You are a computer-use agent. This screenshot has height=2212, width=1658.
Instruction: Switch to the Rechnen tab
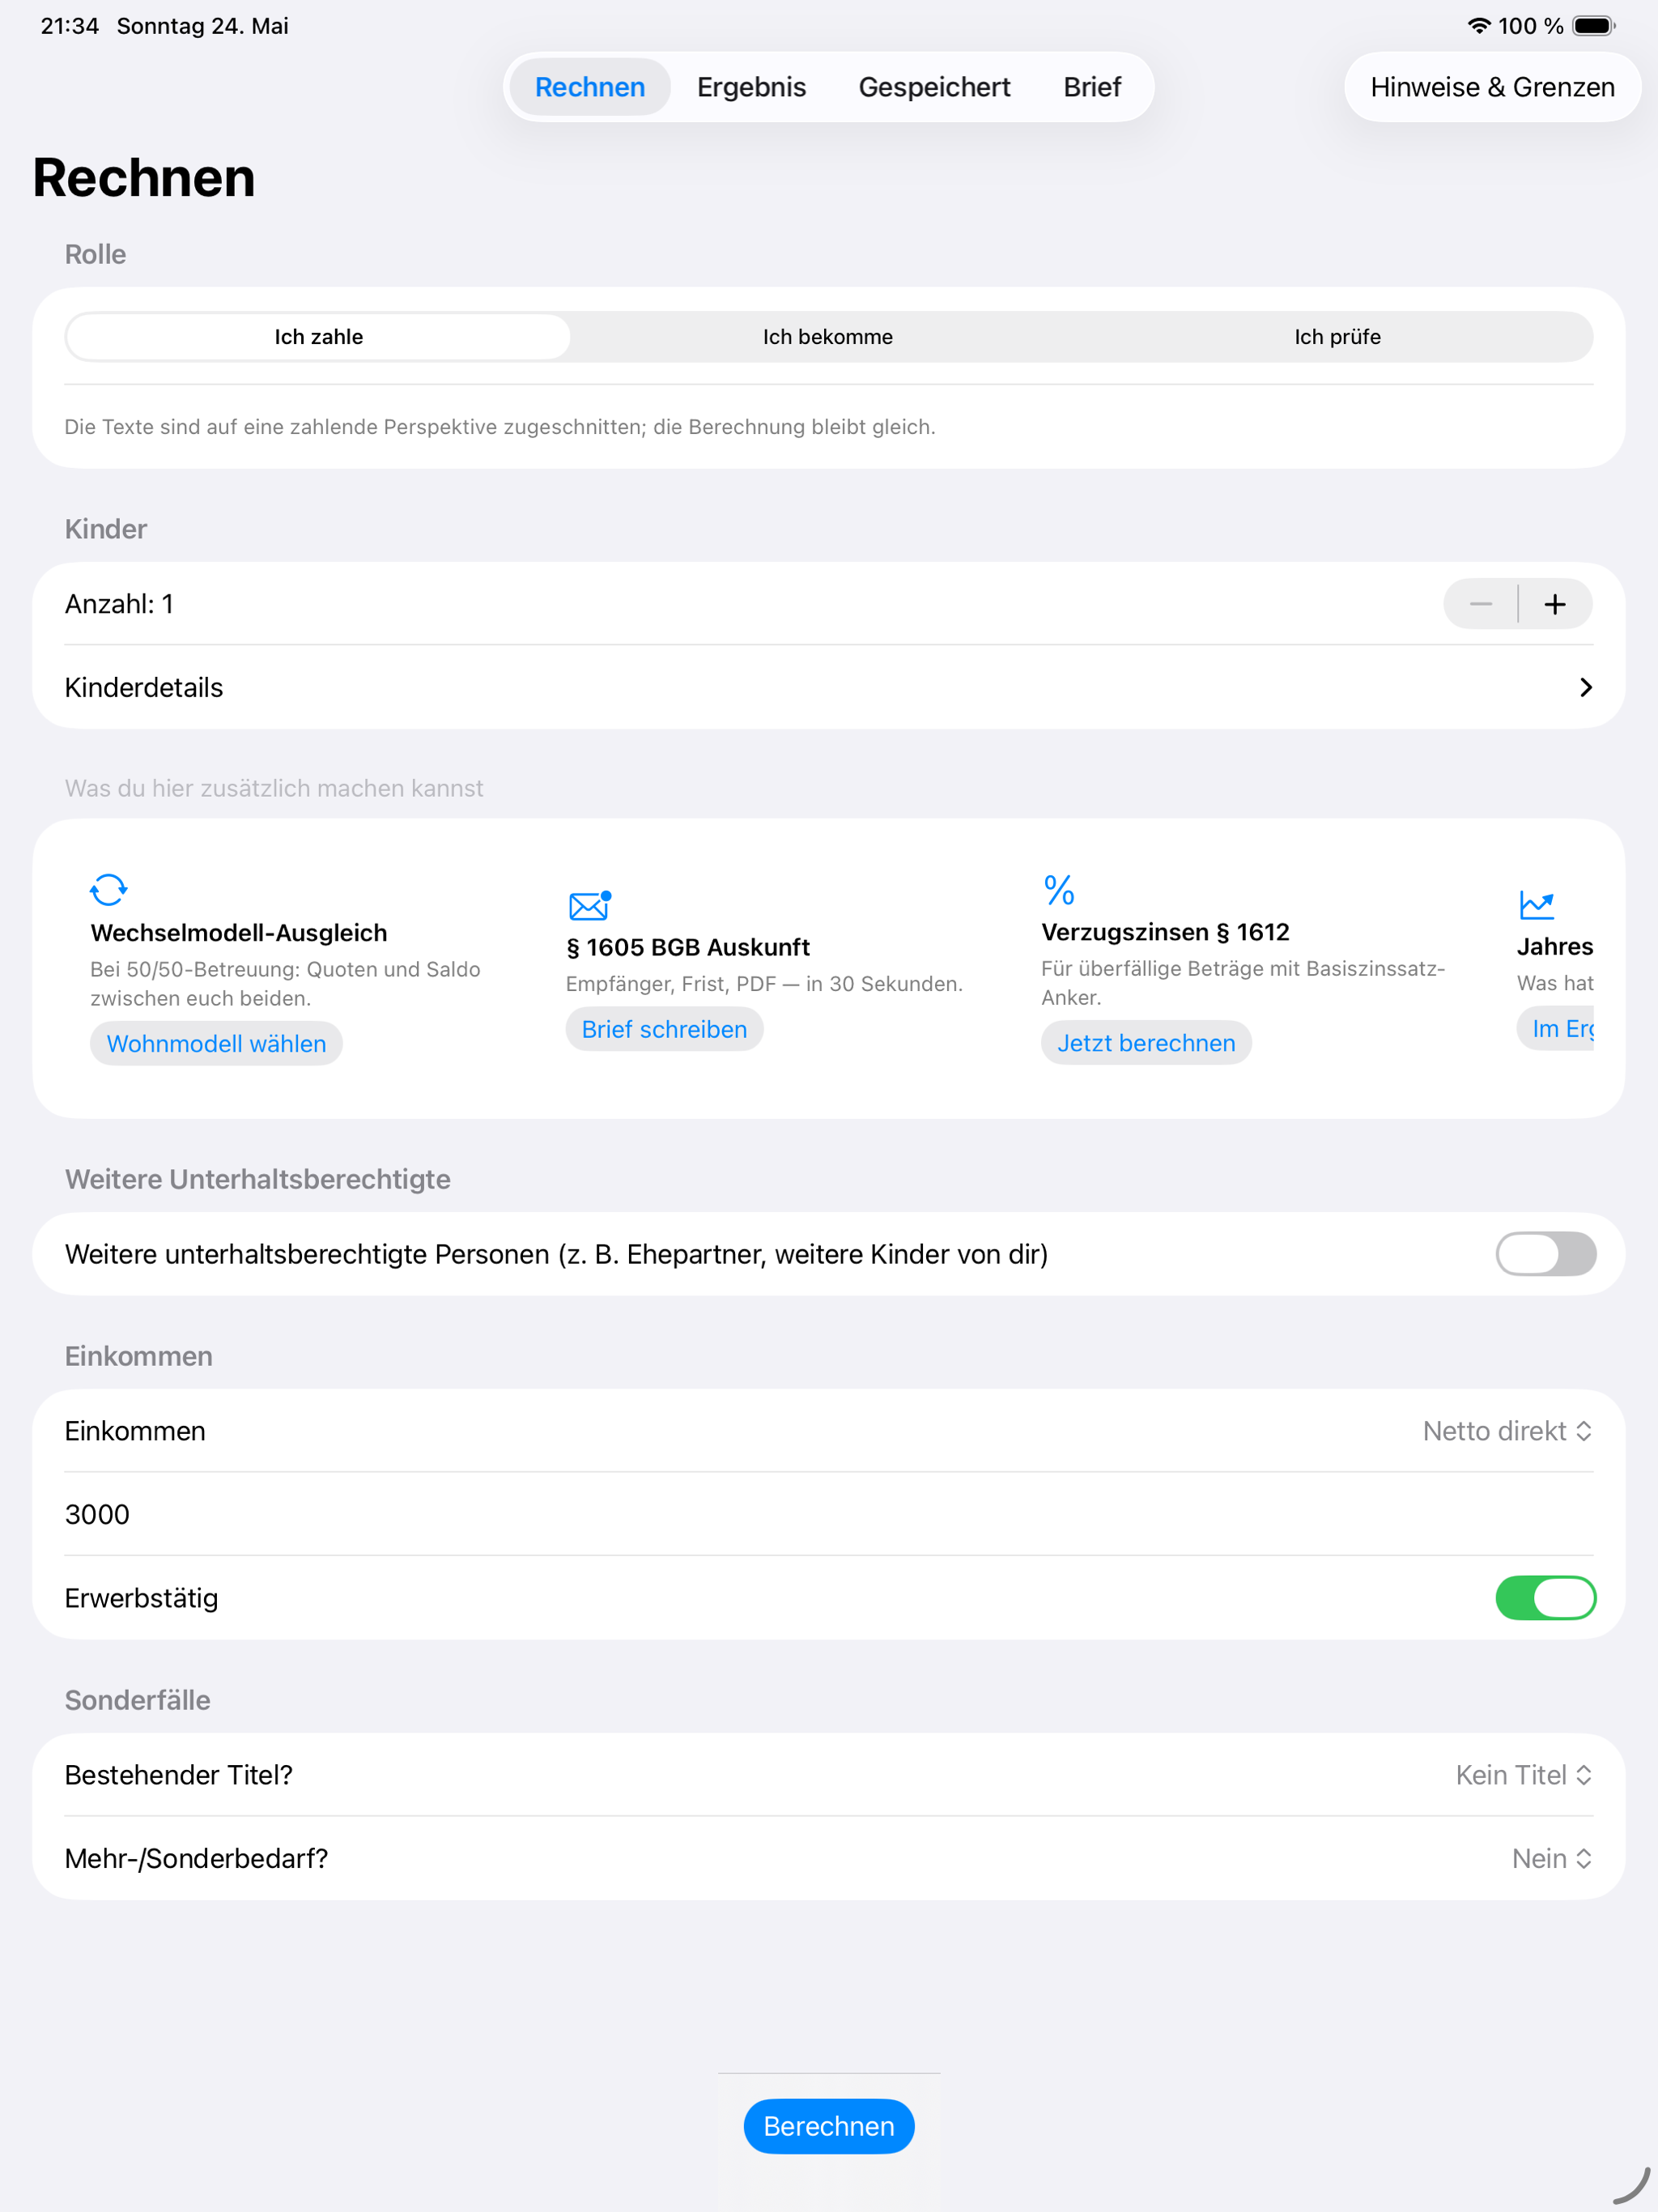(590, 87)
